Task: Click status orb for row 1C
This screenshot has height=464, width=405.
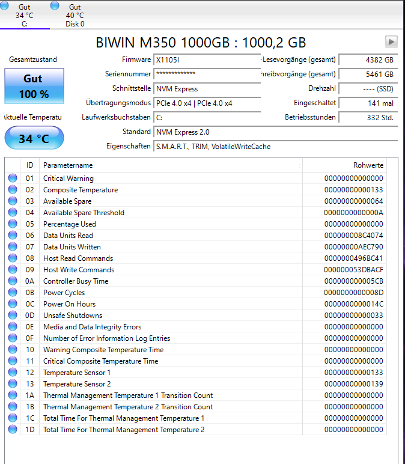Action: [x=13, y=418]
